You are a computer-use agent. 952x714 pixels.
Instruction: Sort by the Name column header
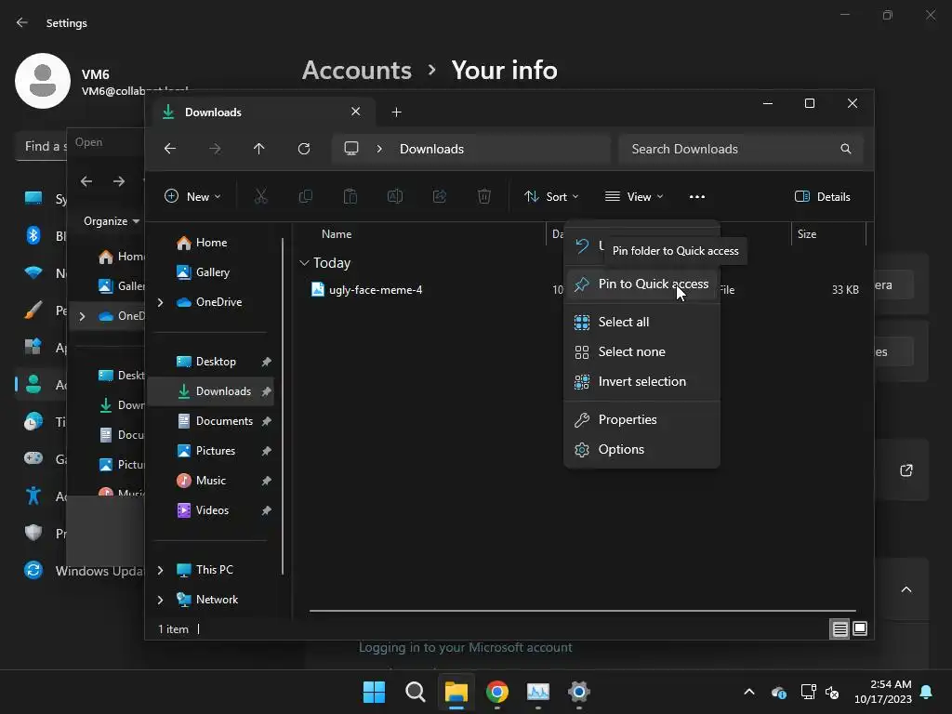click(337, 233)
